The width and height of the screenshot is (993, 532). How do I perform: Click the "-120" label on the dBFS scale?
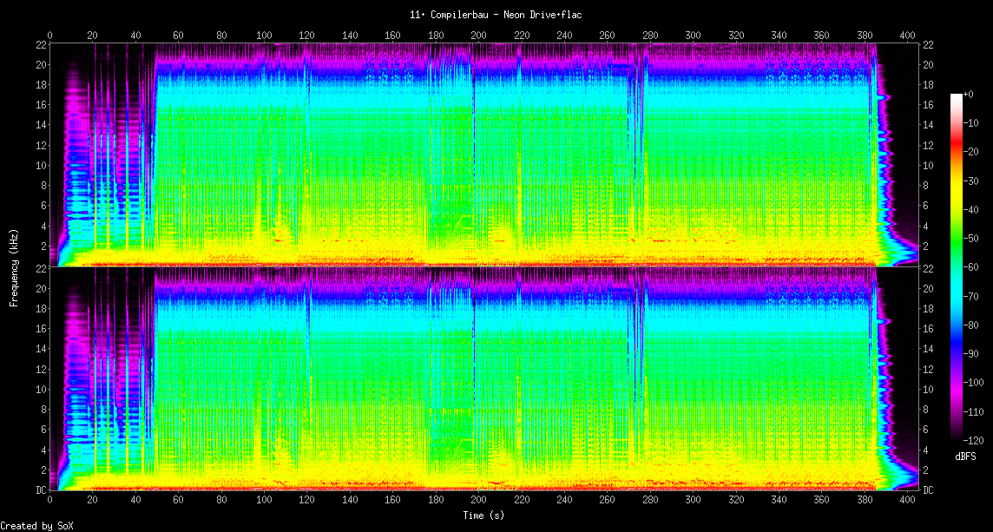(x=972, y=440)
